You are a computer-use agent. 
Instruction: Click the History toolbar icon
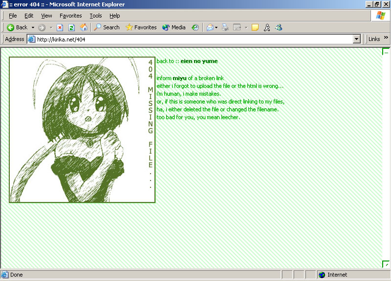195,27
